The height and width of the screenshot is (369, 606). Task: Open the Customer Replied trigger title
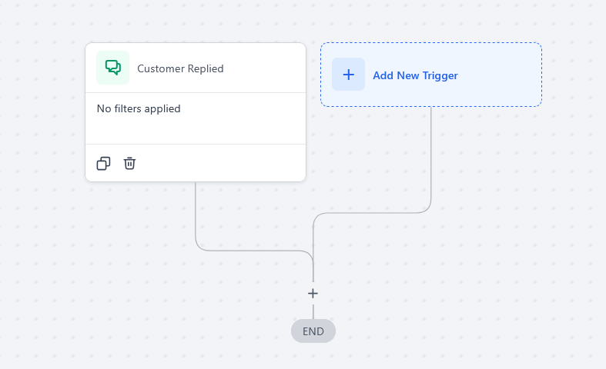[x=180, y=68]
